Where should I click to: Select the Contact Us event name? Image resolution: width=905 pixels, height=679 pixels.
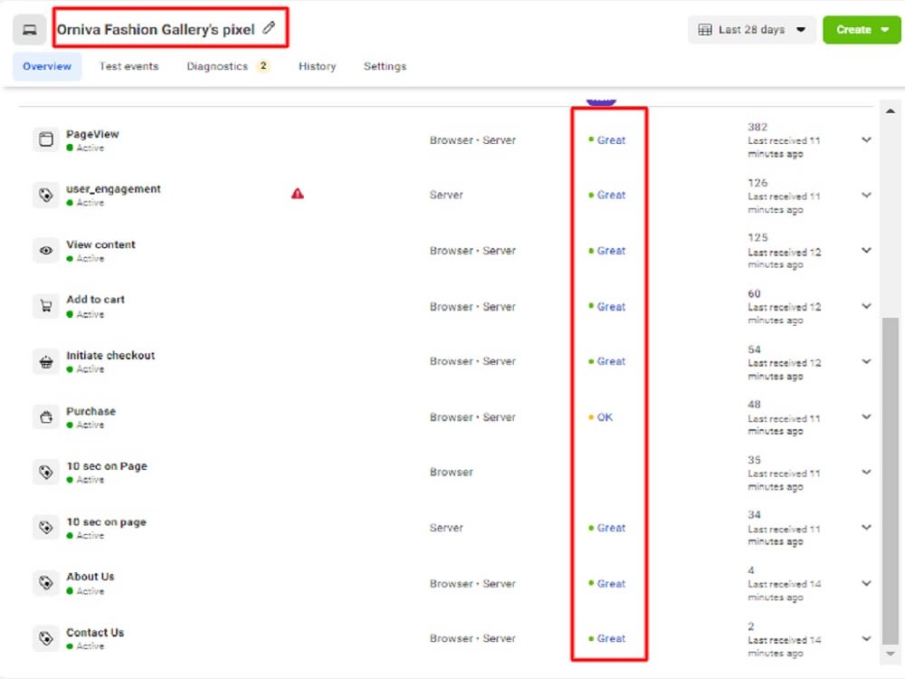point(95,632)
